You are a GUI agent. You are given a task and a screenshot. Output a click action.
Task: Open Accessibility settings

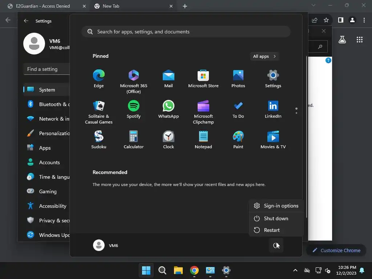click(46, 206)
